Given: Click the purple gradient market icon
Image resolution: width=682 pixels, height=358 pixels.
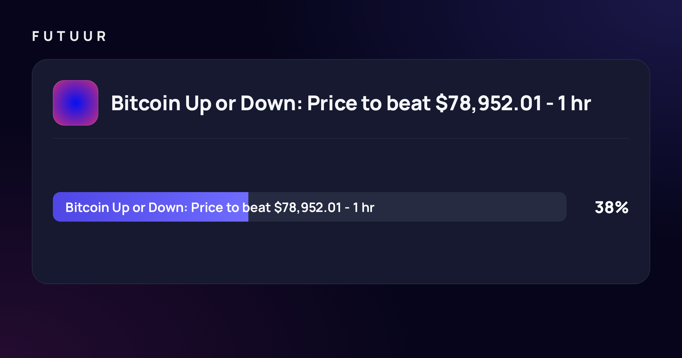Looking at the screenshot, I should 76,103.
